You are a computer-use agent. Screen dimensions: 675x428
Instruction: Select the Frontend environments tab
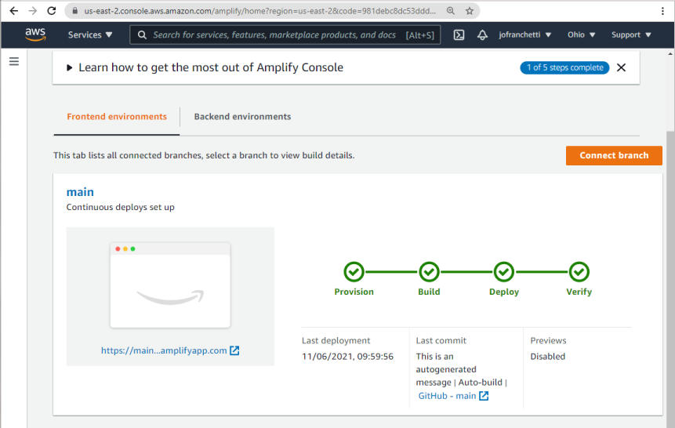[x=117, y=117]
